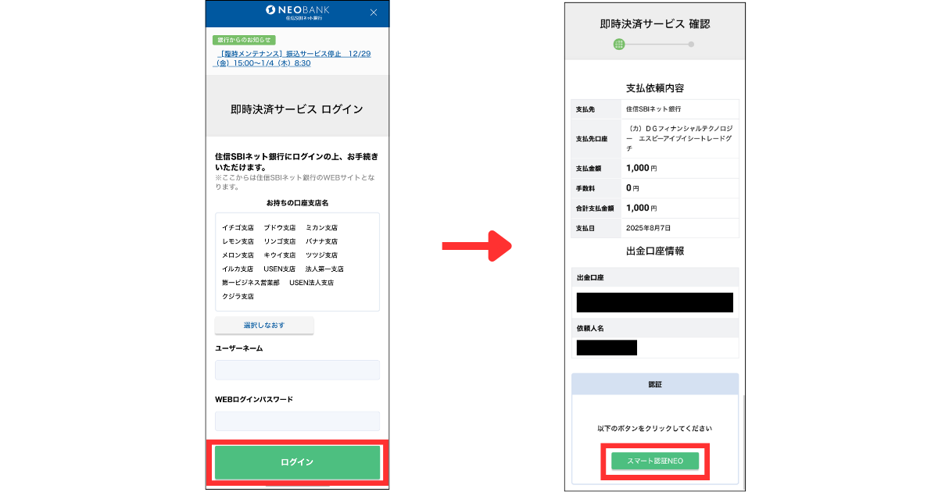Image resolution: width=938 pixels, height=492 pixels.
Task: Click the 依頼人名 label row
Action: tap(655, 328)
